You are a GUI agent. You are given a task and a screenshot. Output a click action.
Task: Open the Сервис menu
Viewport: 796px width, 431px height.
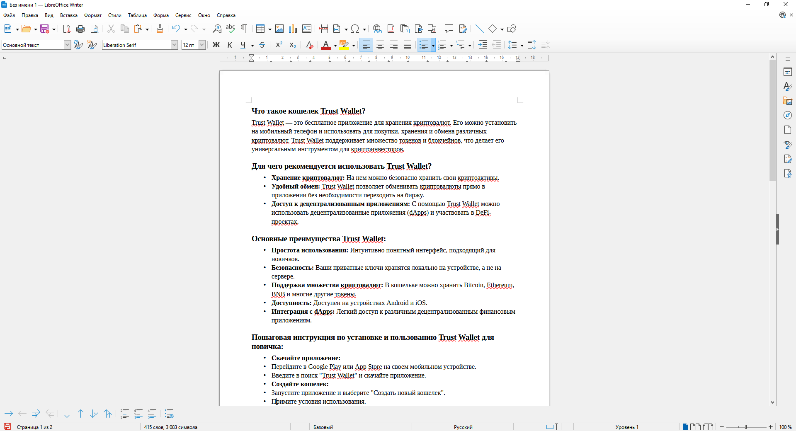coord(183,15)
